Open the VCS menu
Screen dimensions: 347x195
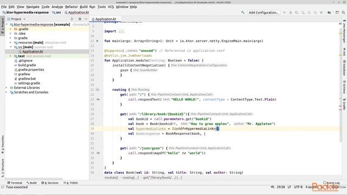(x=111, y=7)
